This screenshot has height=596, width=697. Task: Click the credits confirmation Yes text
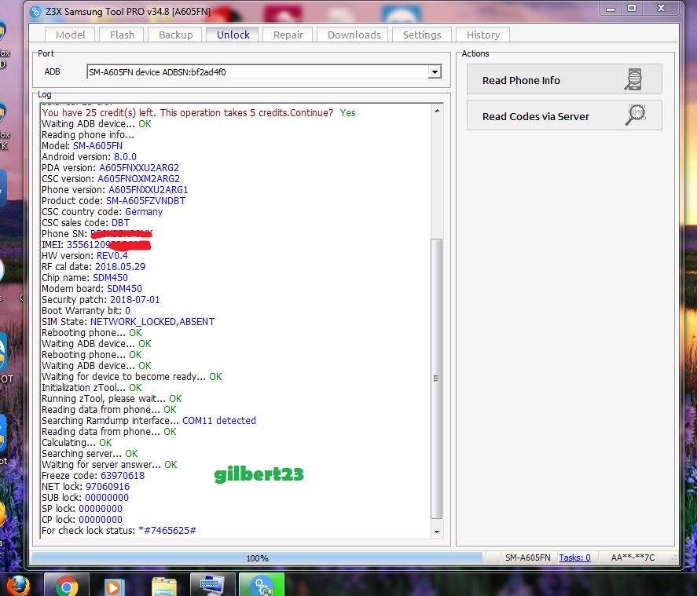click(x=347, y=113)
